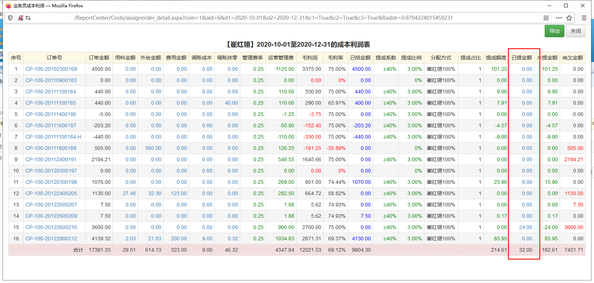
Task: Click the total 毛利润 12021.53
Action: (x=310, y=250)
